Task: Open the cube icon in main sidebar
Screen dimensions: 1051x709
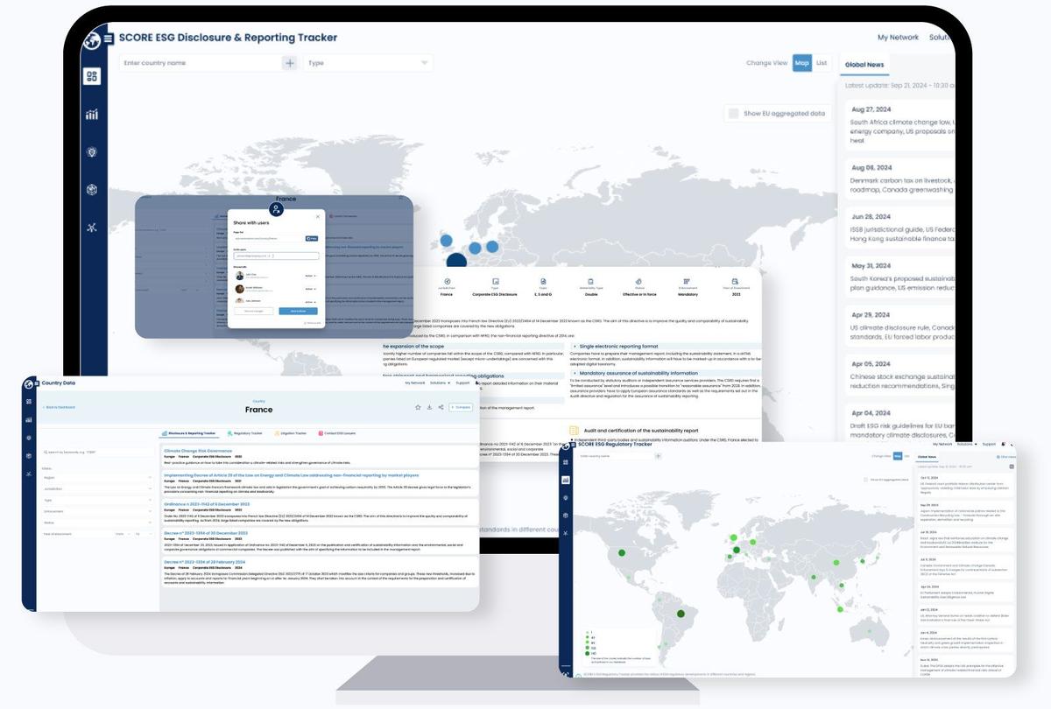Action: click(92, 190)
